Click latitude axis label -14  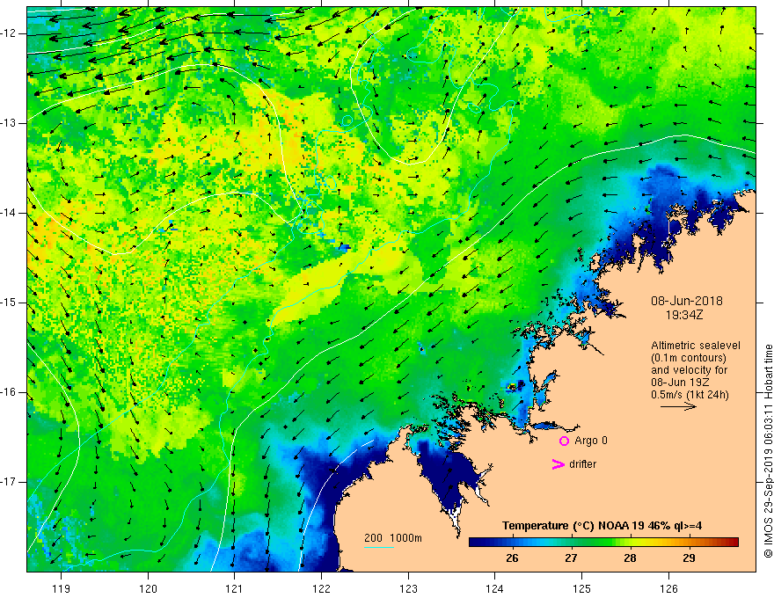point(9,213)
